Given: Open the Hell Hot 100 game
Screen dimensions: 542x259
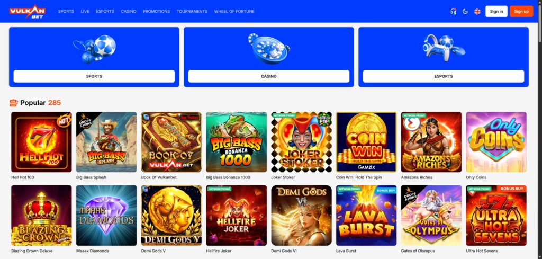Looking at the screenshot, I should pyautogui.click(x=41, y=142).
